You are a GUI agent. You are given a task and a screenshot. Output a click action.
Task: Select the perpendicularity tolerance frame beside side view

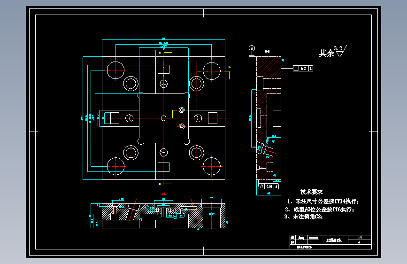[303, 68]
